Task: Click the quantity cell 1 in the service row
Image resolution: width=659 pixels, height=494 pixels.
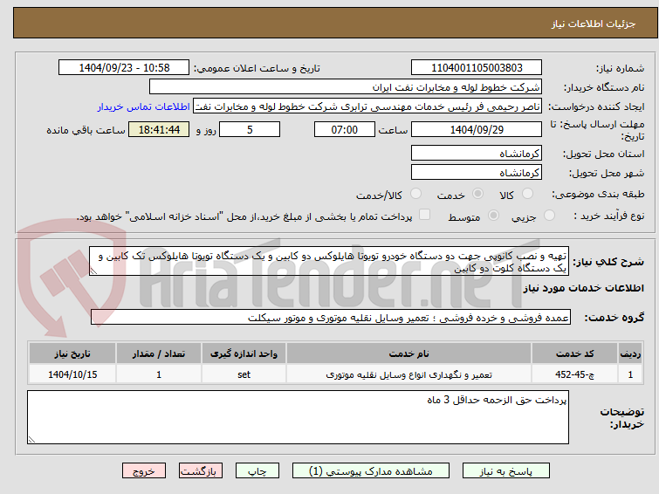Action: [159, 374]
